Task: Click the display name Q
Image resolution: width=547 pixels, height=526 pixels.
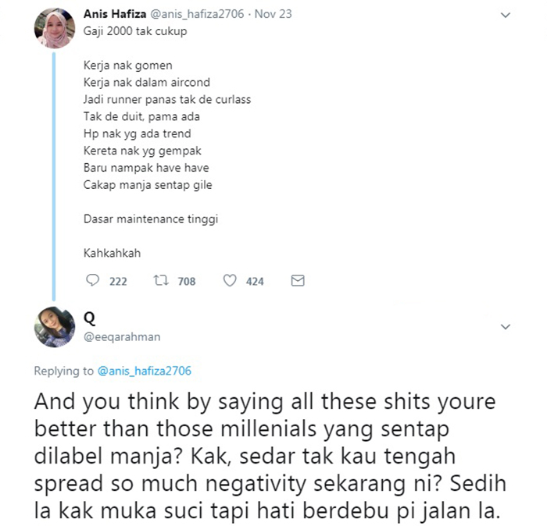Action: coord(89,317)
